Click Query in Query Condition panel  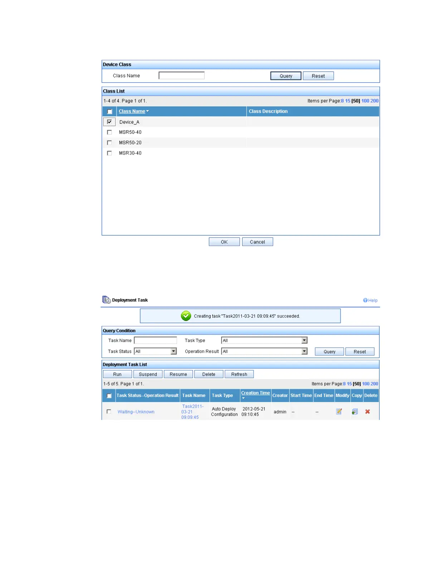pyautogui.click(x=329, y=352)
